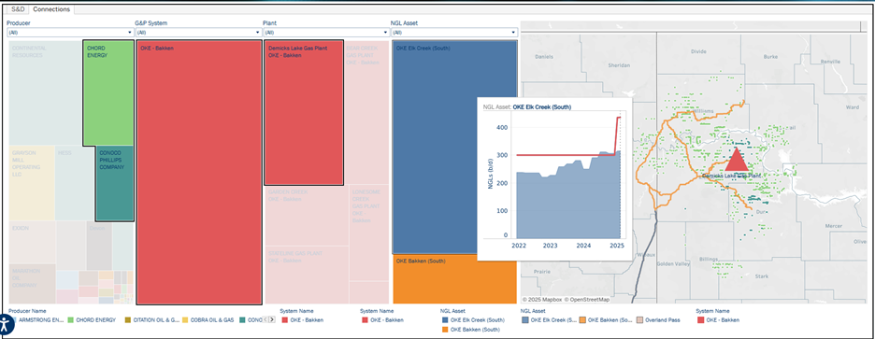875x339 pixels.
Task: Select the COBRA OIL & GAS legend item
Action: click(208, 320)
